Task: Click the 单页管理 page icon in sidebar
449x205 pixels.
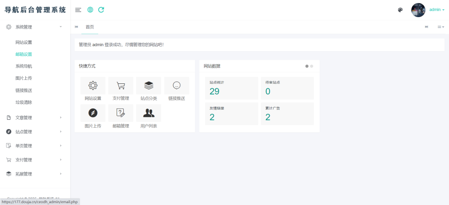Action: tap(9, 146)
